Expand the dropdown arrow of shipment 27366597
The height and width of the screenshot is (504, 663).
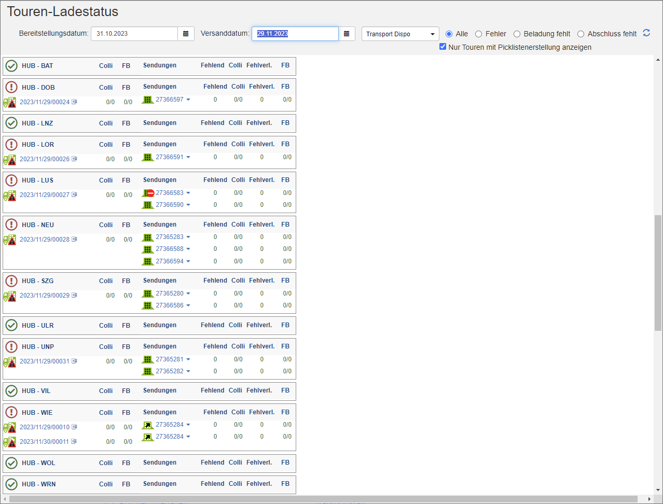188,100
